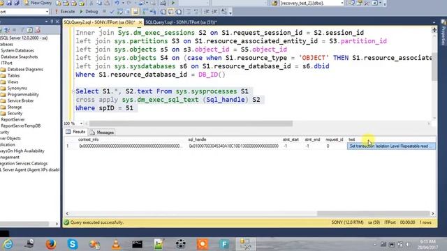The width and height of the screenshot is (447, 251).
Task: Select Database Diagrams in Object Explorer
Action: 25,69
